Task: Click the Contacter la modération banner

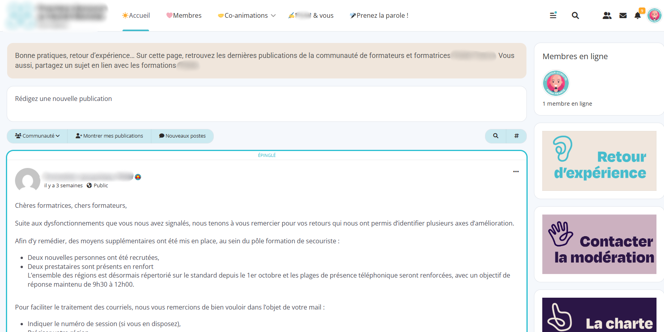Action: click(x=599, y=244)
